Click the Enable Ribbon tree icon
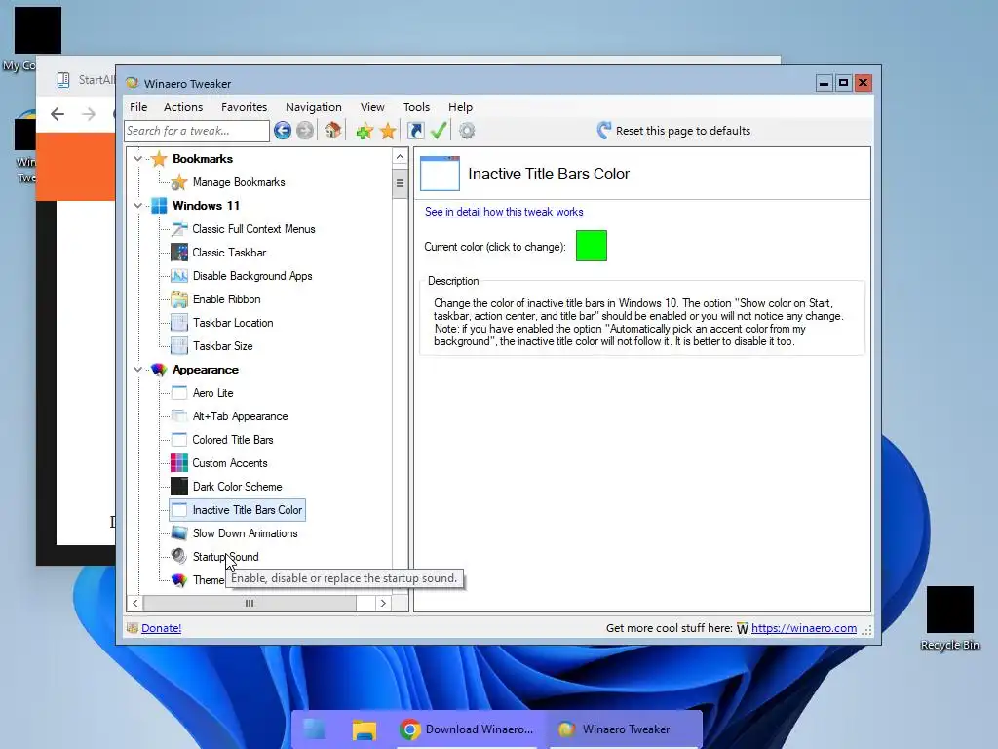The image size is (998, 749). coord(179,298)
